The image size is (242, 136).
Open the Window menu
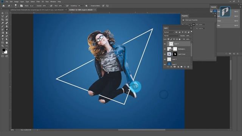tap(53, 2)
